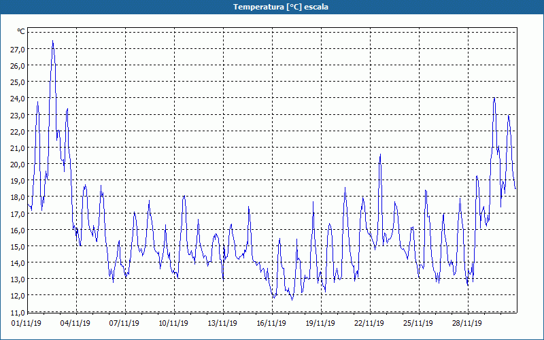Select the 26,0 temperature axis label

pos(18,66)
